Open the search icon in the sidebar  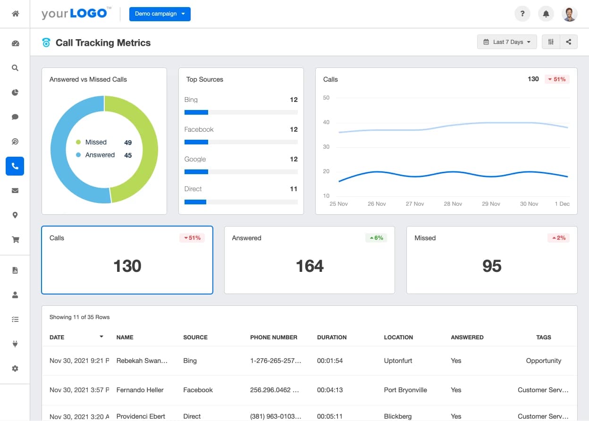click(x=15, y=67)
